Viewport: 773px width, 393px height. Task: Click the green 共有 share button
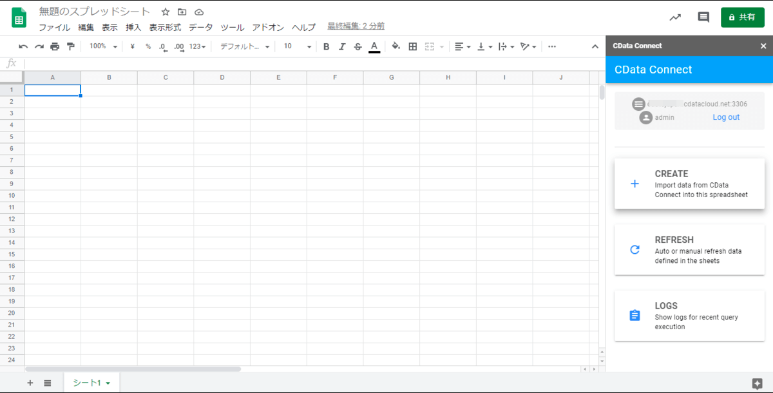tap(742, 17)
